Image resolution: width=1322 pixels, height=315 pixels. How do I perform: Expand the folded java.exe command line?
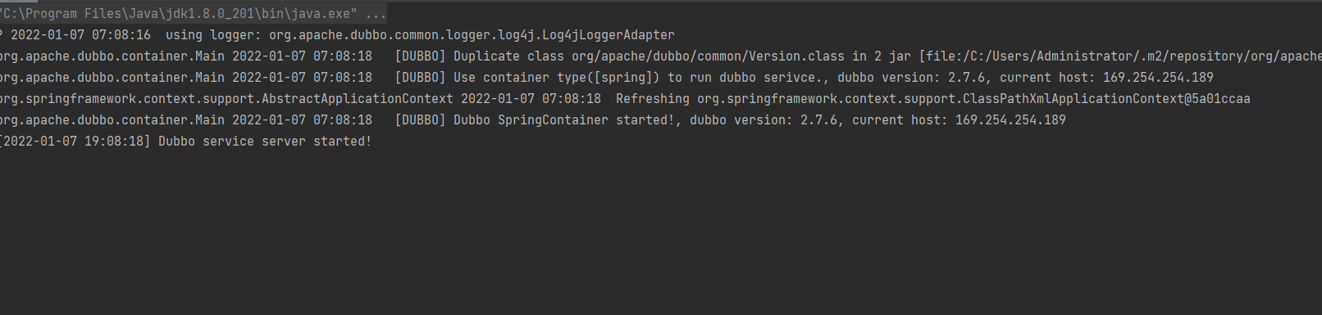click(x=193, y=14)
